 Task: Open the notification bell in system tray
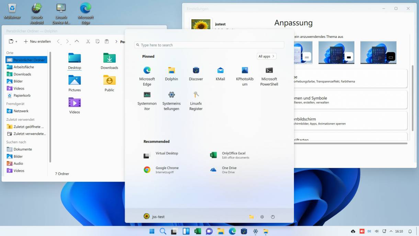(410, 231)
